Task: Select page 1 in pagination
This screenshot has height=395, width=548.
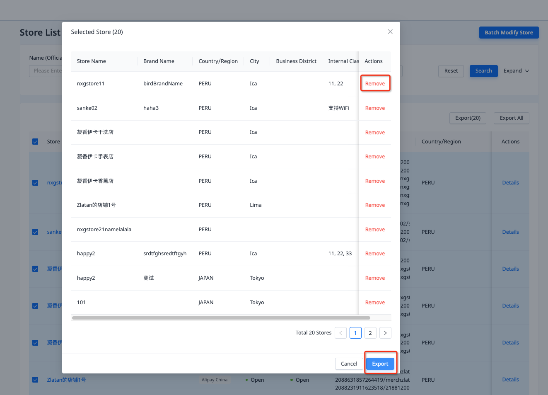Action: 355,333
